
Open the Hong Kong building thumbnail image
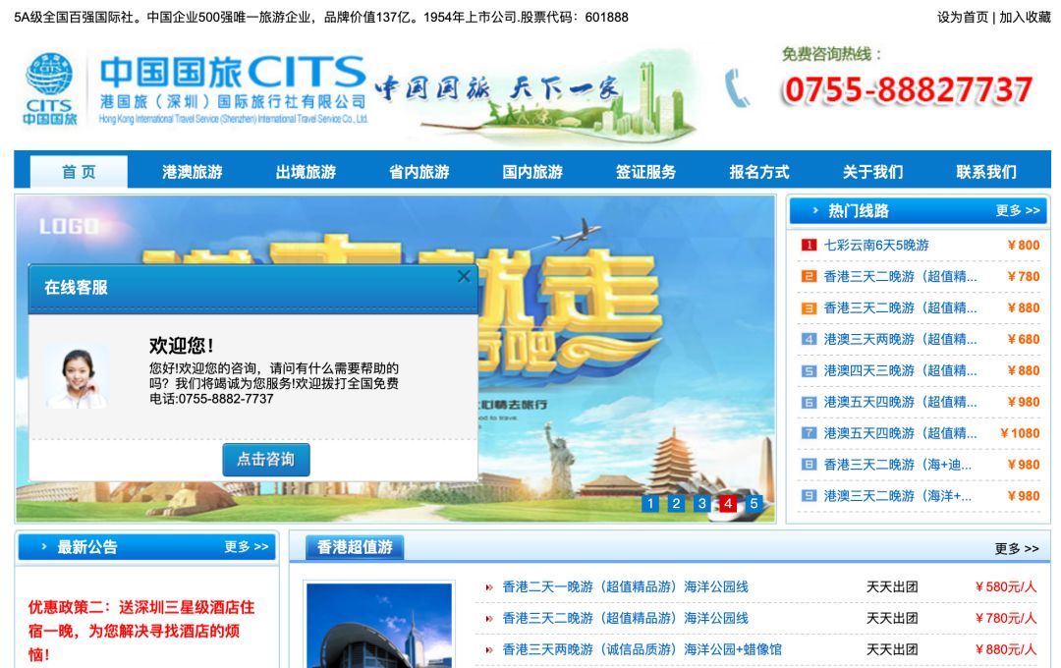(x=379, y=626)
